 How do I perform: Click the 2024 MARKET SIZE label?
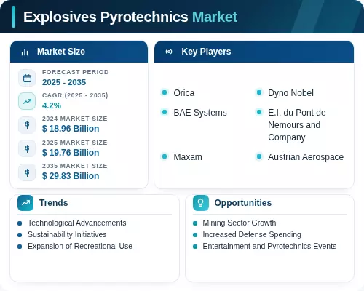pyautogui.click(x=75, y=119)
